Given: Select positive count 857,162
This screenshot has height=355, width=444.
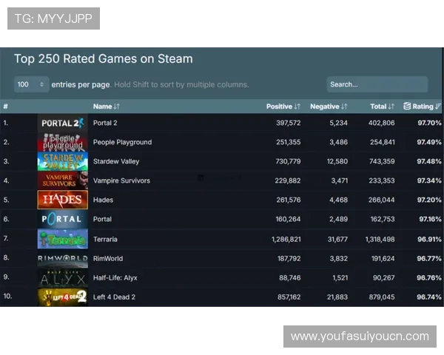Looking at the screenshot, I should pos(289,297).
